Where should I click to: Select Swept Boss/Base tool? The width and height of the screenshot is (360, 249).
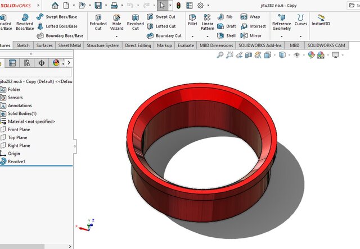coord(57,17)
